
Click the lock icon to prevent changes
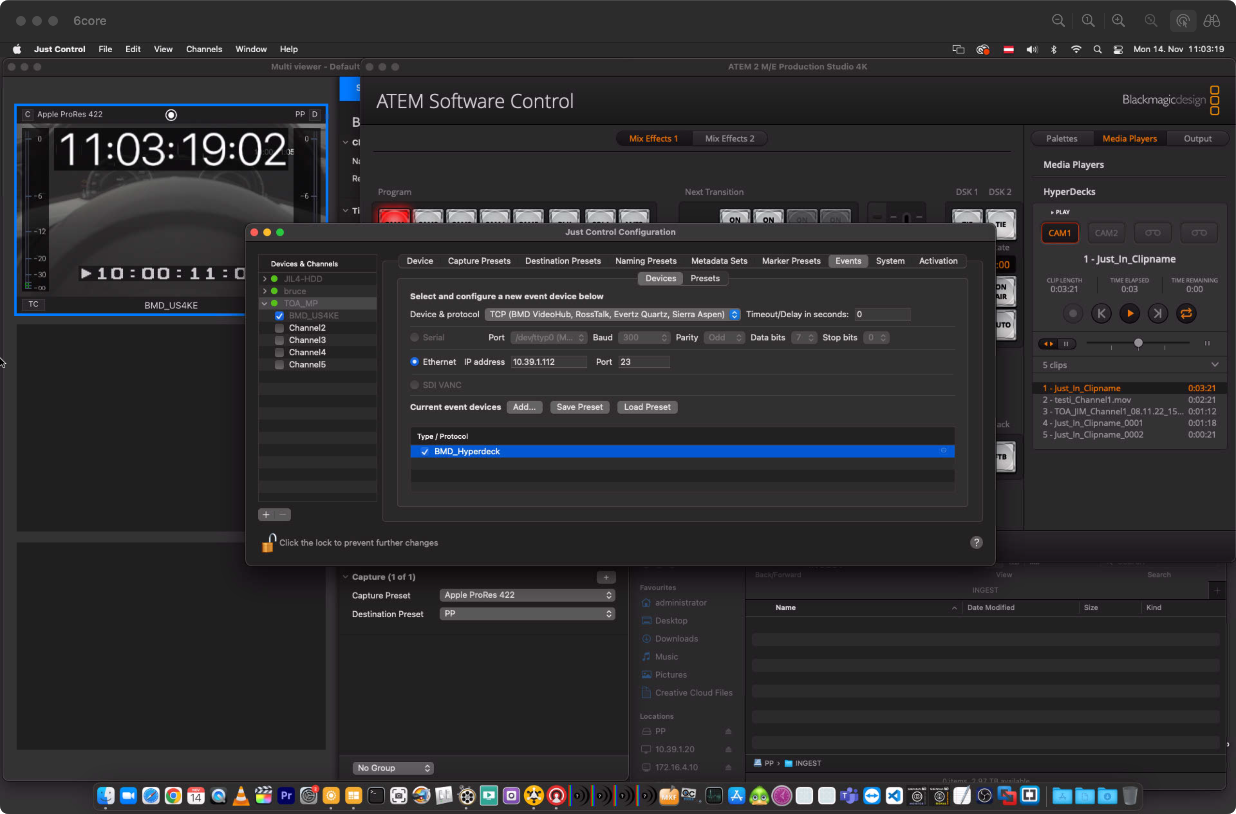tap(268, 543)
